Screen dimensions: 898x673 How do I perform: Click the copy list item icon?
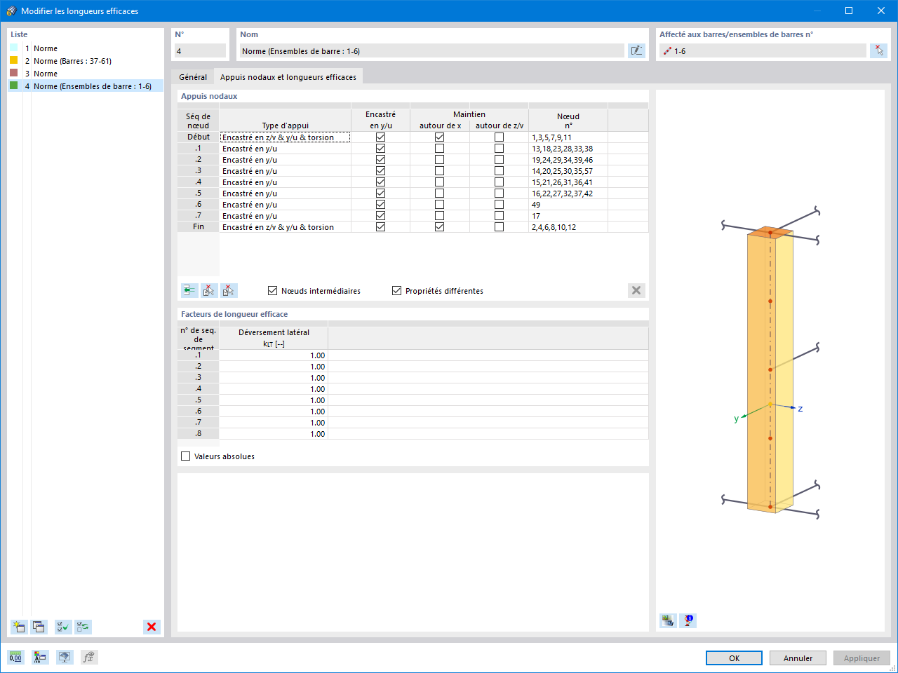pos(39,627)
